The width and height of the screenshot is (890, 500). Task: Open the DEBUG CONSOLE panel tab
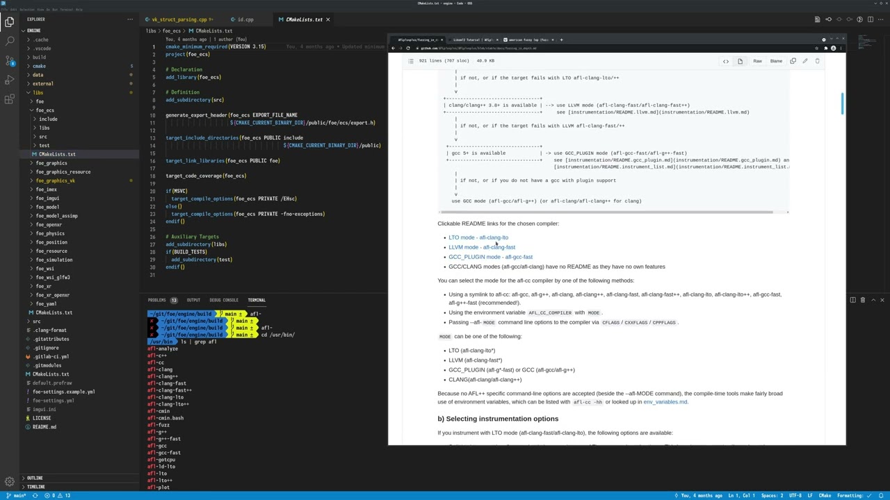pyautogui.click(x=224, y=300)
